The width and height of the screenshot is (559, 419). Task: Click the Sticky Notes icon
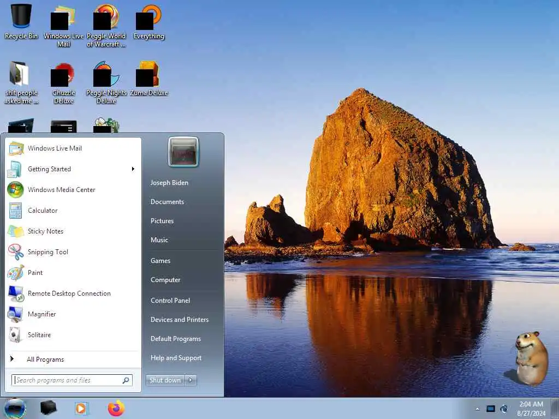pyautogui.click(x=16, y=231)
